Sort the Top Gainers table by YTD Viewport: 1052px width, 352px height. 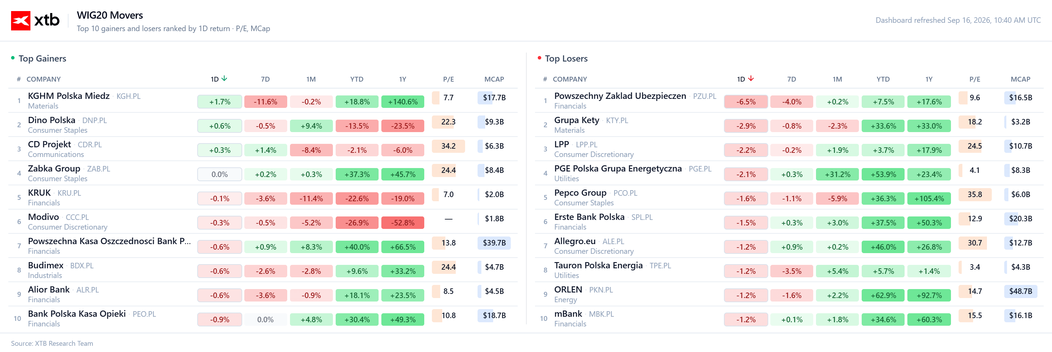pyautogui.click(x=356, y=79)
